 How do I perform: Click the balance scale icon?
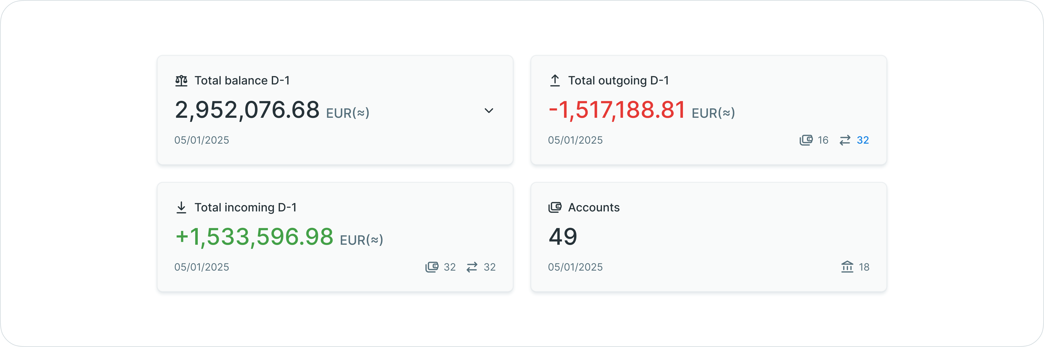point(181,81)
